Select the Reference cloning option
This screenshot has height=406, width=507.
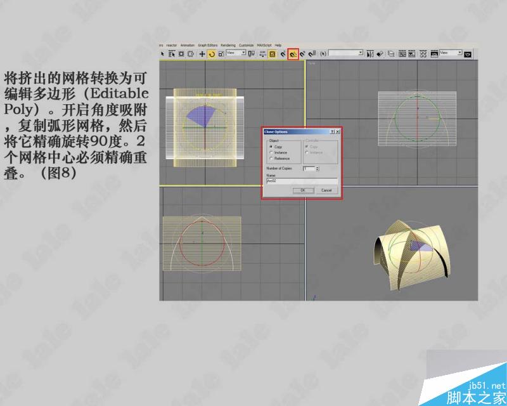[x=271, y=159]
